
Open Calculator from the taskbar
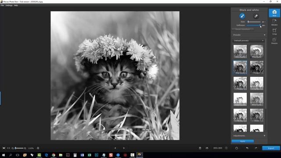[x=75, y=155]
